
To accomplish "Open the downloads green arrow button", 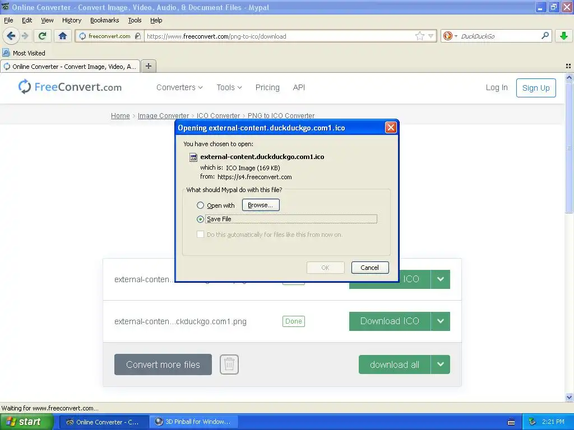I will click(x=564, y=36).
